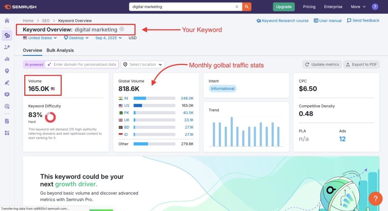
Task: Open the bar chart sidebar icon
Action: pos(7,59)
